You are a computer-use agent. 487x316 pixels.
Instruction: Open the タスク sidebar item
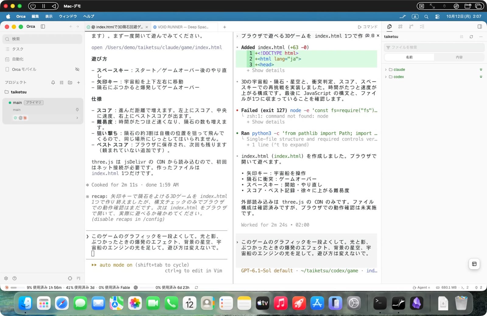tap(42, 49)
